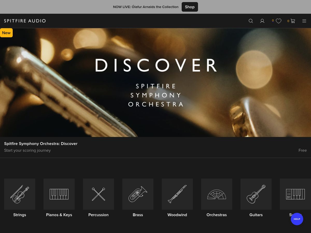Viewport: 311px width, 233px height.
Task: Open the Discover hero banner image
Action: 155,83
